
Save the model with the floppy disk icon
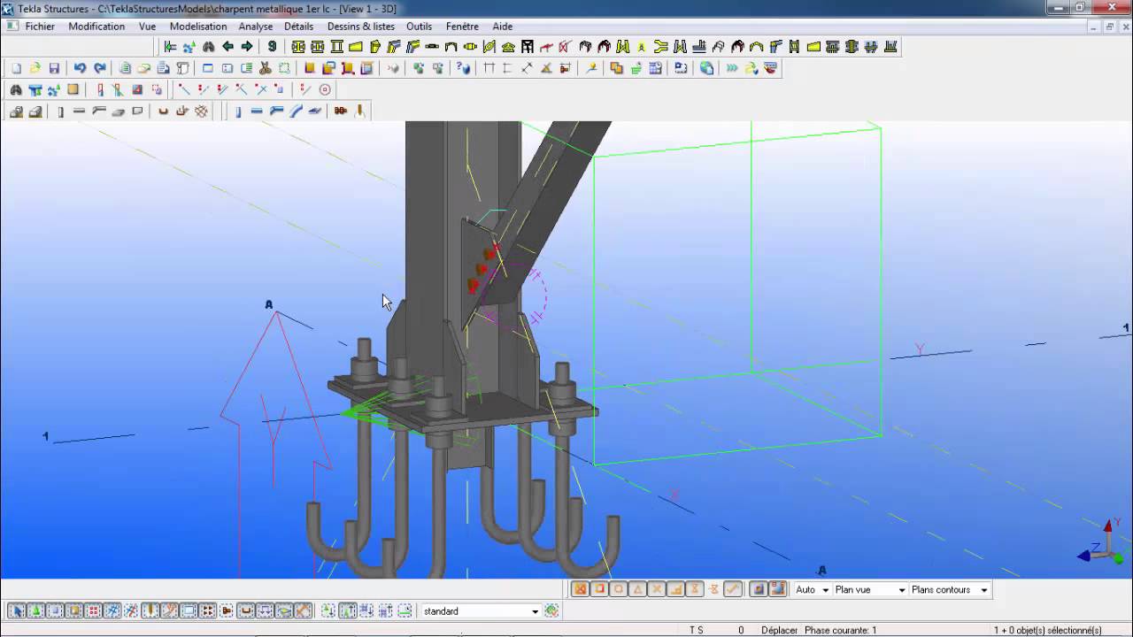54,68
